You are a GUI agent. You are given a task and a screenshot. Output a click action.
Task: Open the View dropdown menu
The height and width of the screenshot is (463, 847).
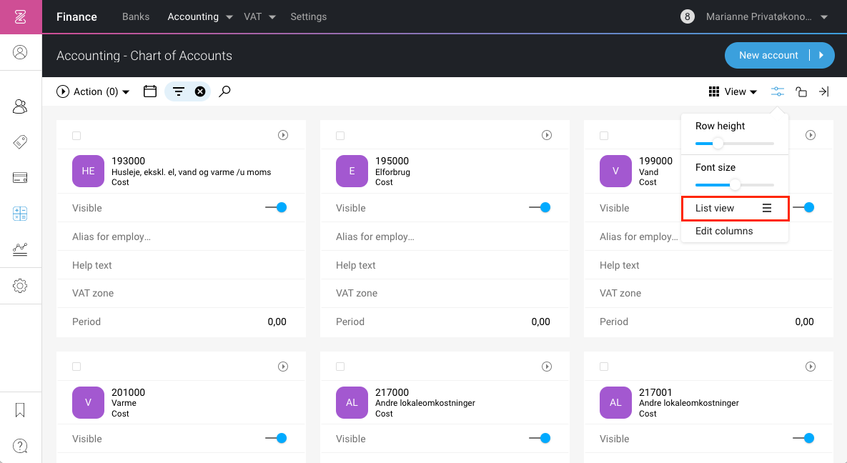(733, 91)
